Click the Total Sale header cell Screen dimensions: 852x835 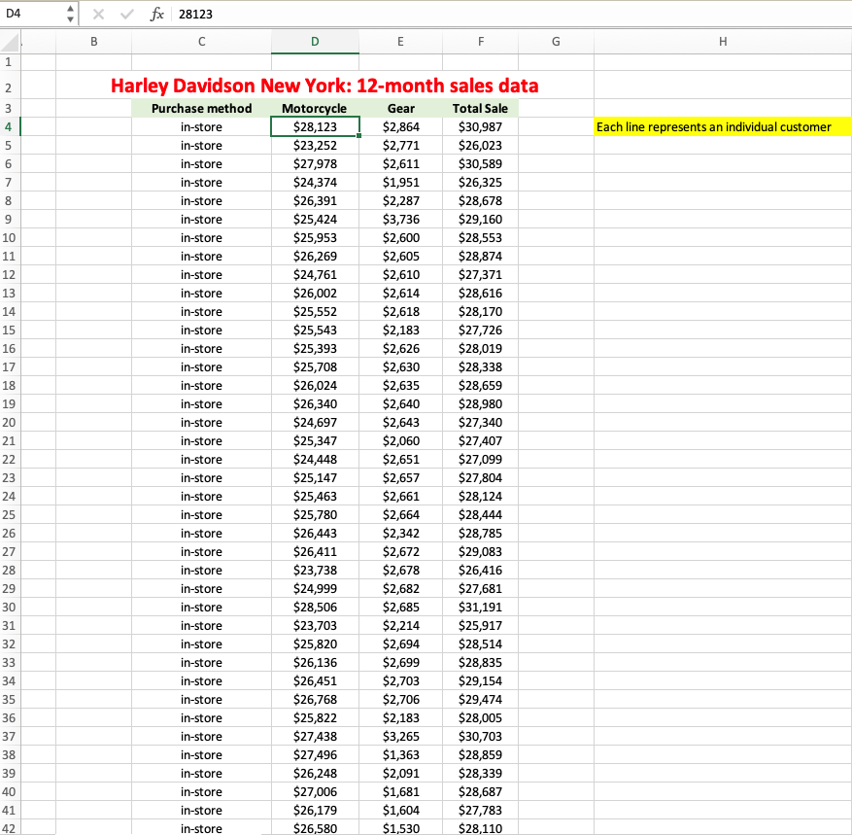pyautogui.click(x=481, y=108)
